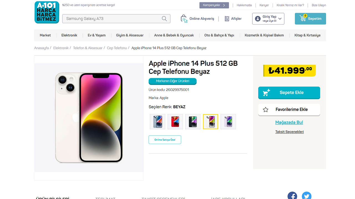
Task: Open the Kampanyalar dropdown
Action: coord(214,5)
